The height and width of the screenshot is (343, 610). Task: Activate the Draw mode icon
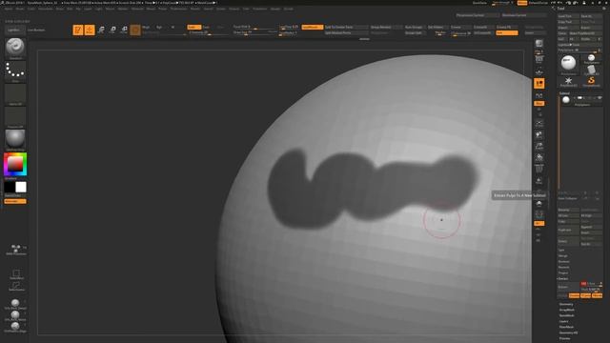[90, 30]
